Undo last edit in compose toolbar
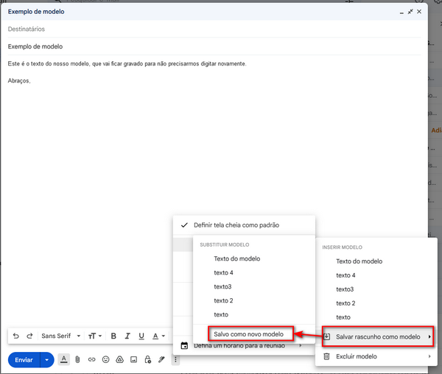The width and height of the screenshot is (442, 374). pyautogui.click(x=16, y=336)
